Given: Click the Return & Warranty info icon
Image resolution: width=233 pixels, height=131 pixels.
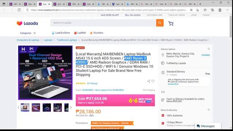Looking at the screenshot, I should coord(209,110).
